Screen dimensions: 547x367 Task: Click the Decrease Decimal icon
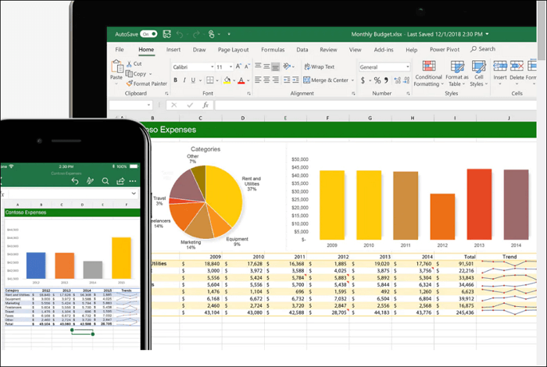pos(406,80)
